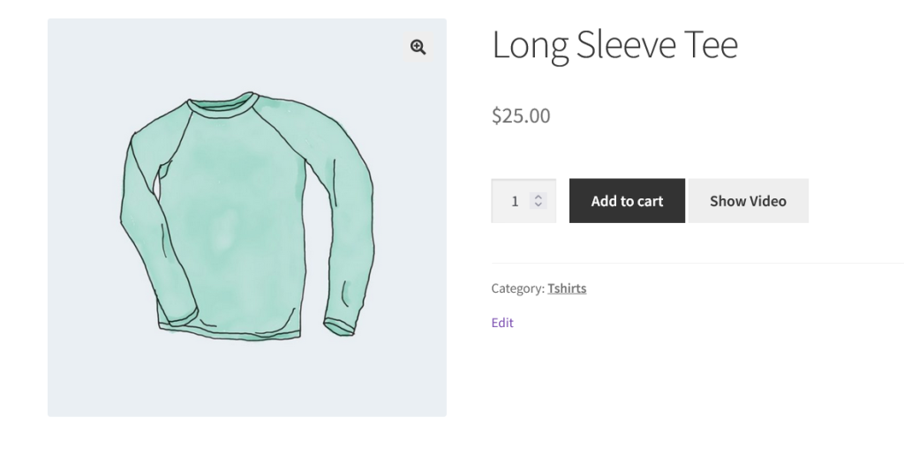Click empty gray area below the shirt drawing
Image resolution: width=904 pixels, height=462 pixels.
click(x=246, y=379)
